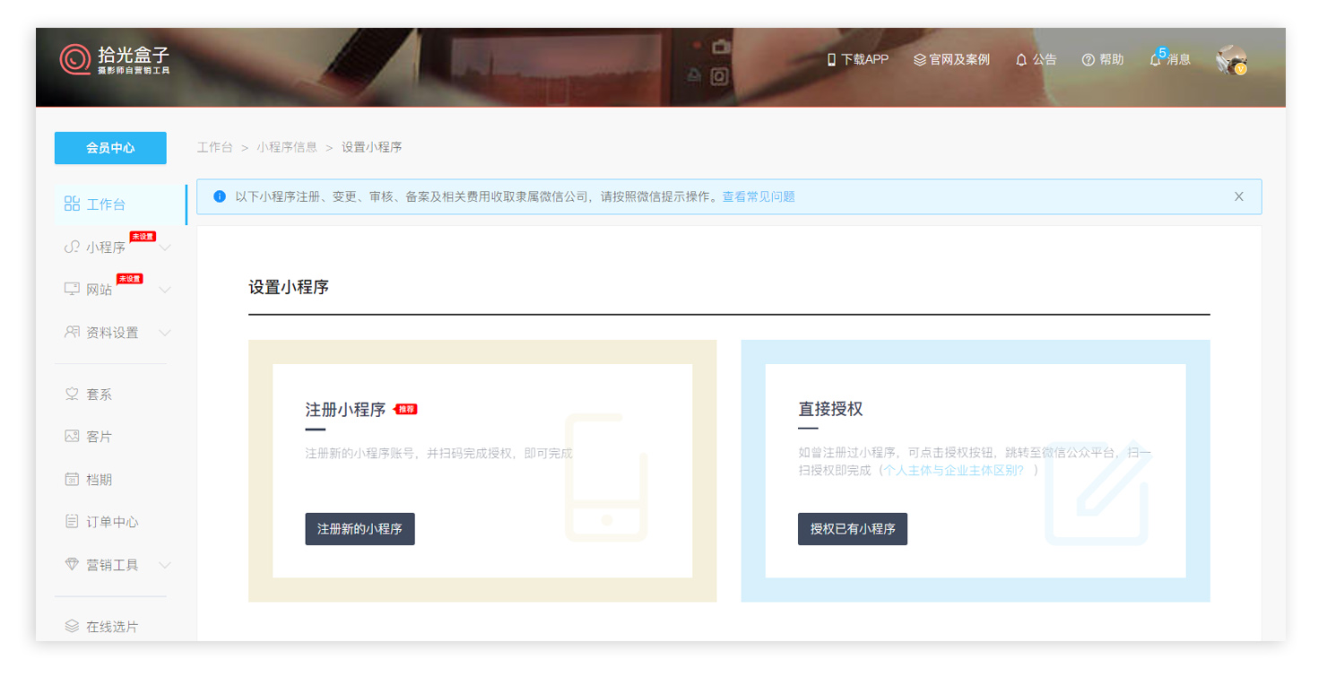
Task: Select the 档期 calendar icon
Action: pos(72,479)
